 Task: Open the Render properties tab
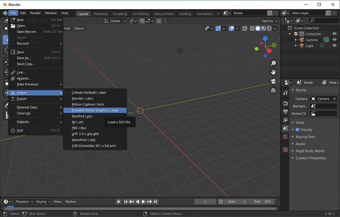[x=285, y=103]
